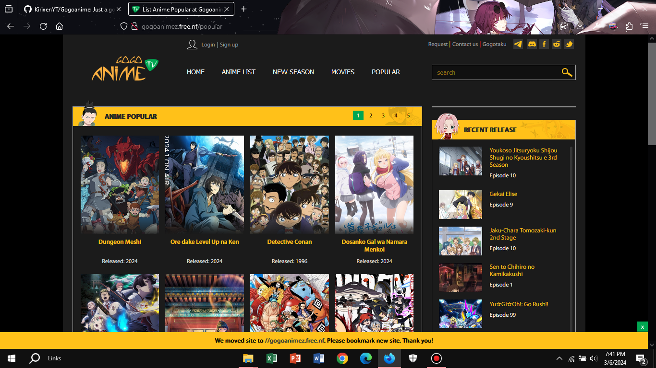This screenshot has height=368, width=656.
Task: Open the Detective Conan title link
Action: (290, 242)
